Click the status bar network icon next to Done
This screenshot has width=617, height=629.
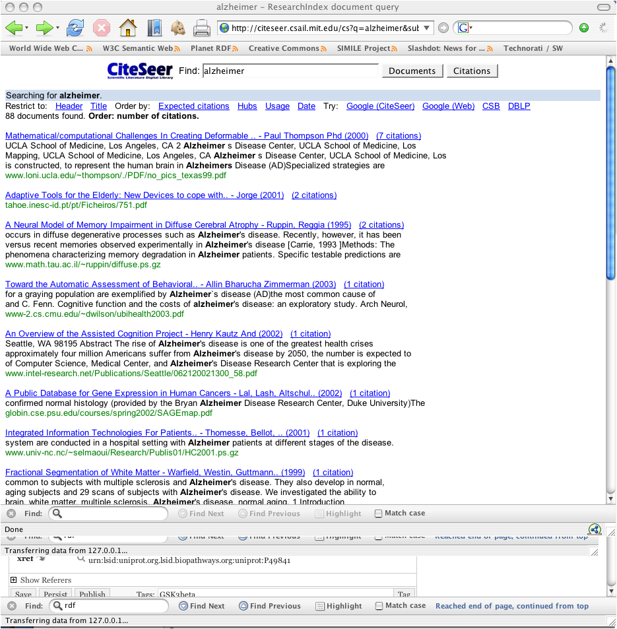595,529
